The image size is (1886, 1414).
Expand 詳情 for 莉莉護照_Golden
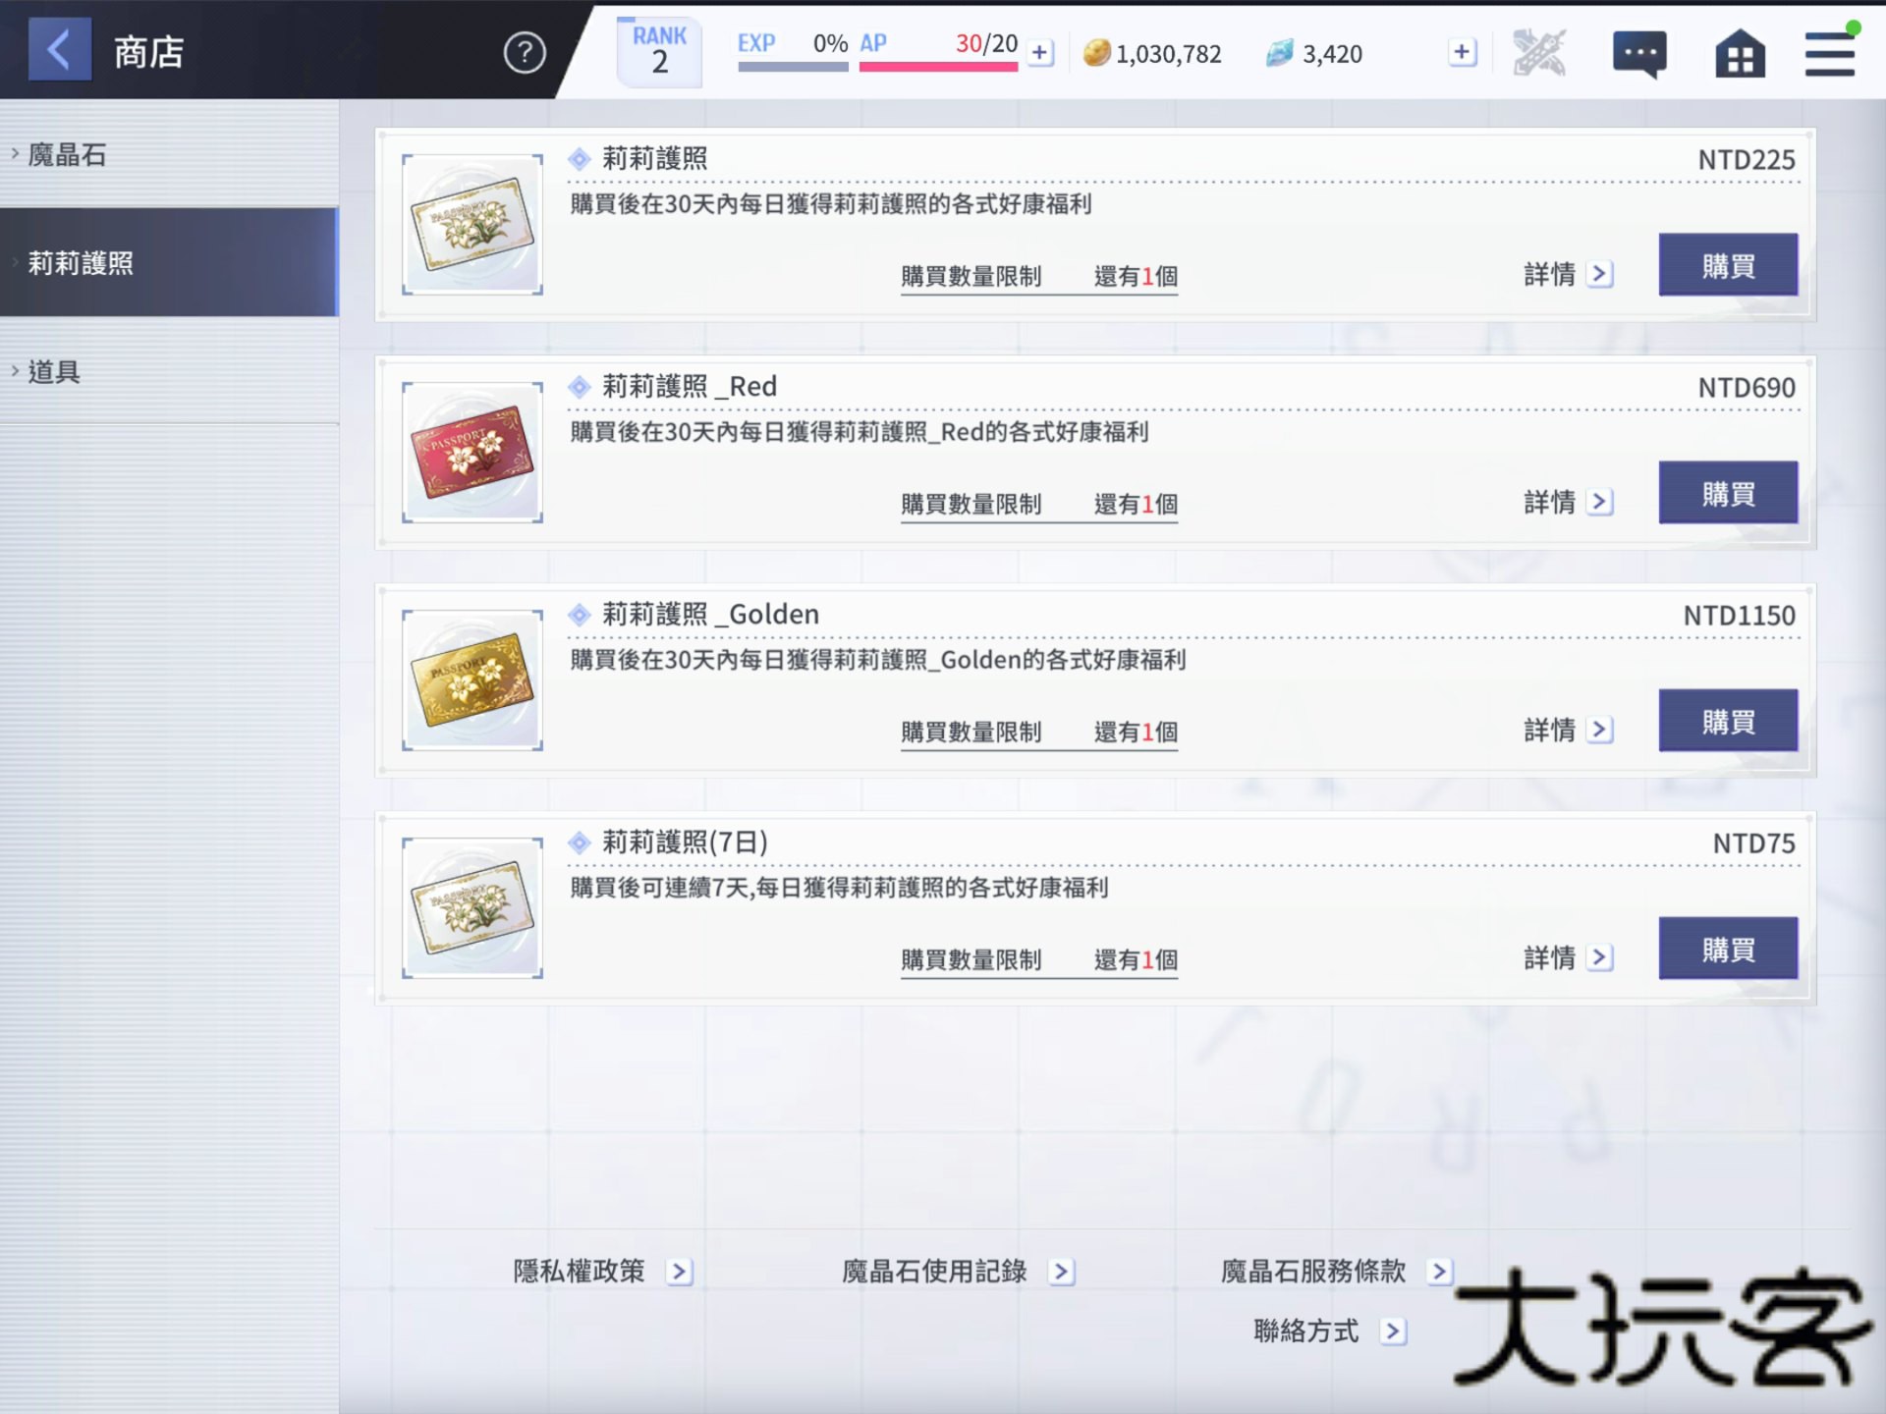point(1568,730)
